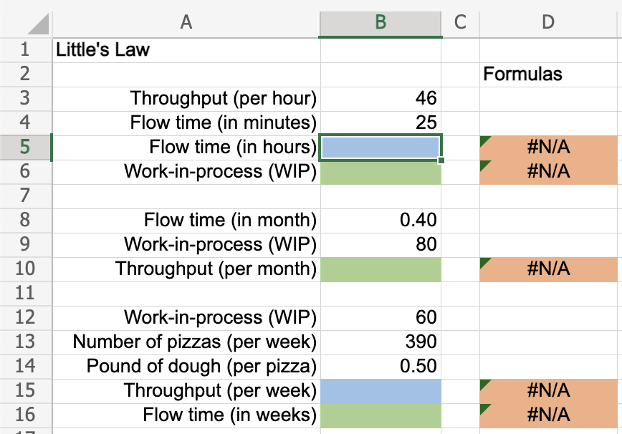The image size is (622, 434).
Task: Click the green error flag in cell D5
Action: [486, 142]
